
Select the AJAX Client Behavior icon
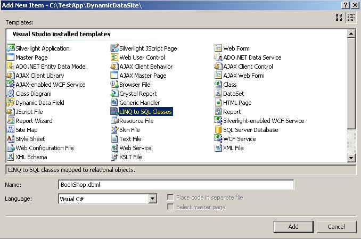pyautogui.click(x=114, y=67)
